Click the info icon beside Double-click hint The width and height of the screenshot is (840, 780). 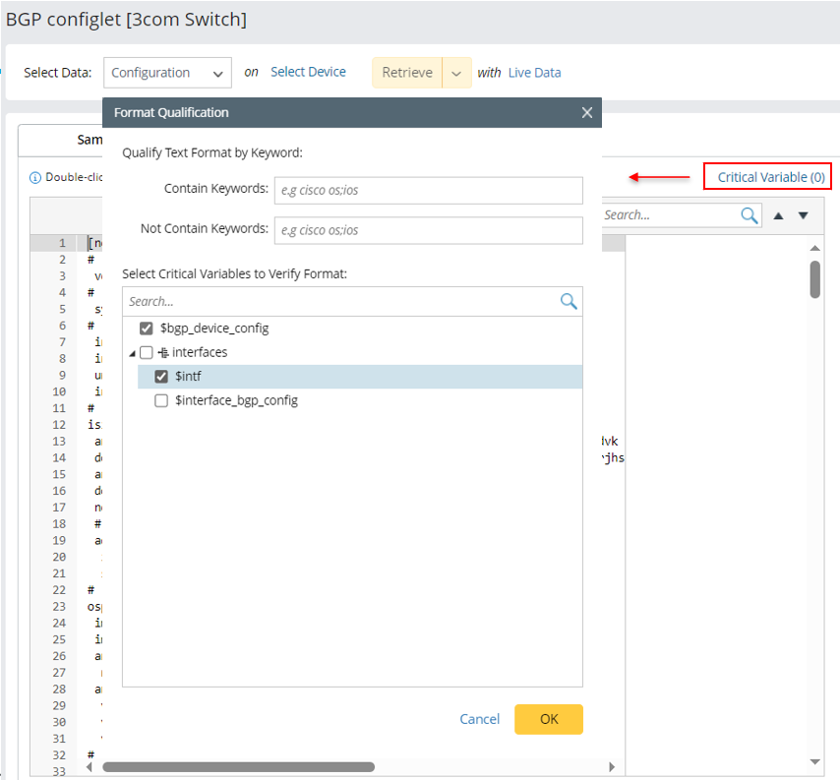35,178
